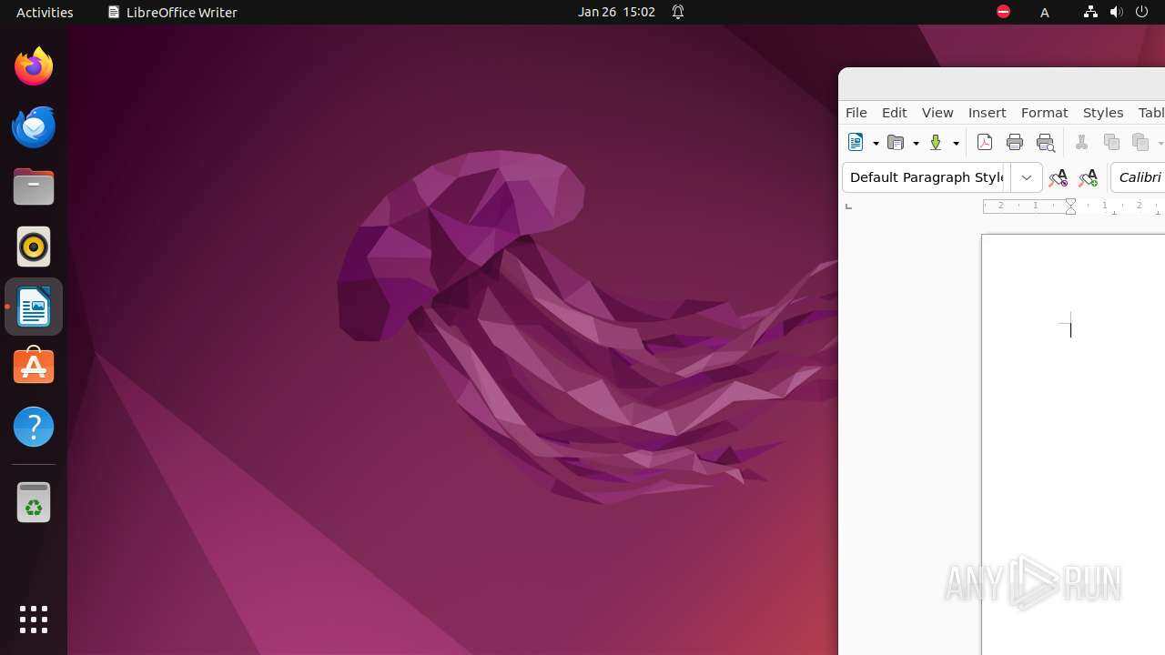Launch Firefox from the dock

click(x=34, y=66)
